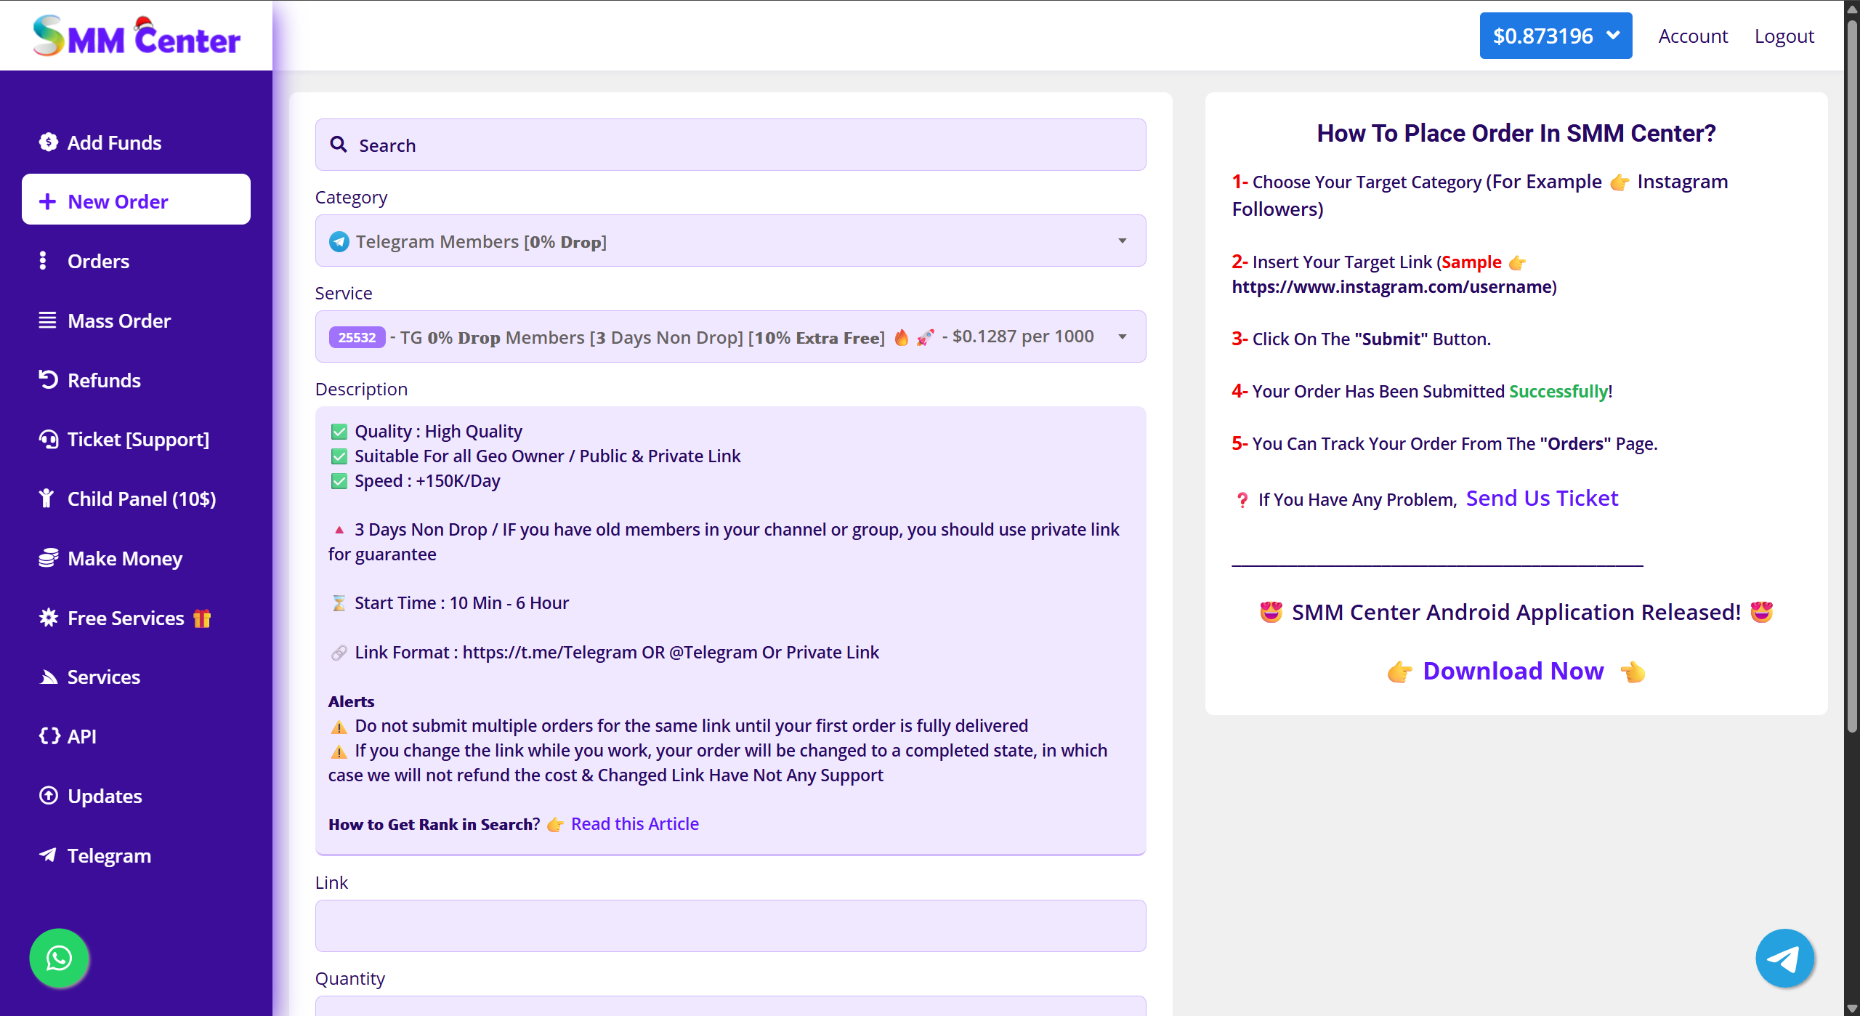Click the Add Funds dollar icon
The width and height of the screenshot is (1860, 1016).
(x=48, y=142)
